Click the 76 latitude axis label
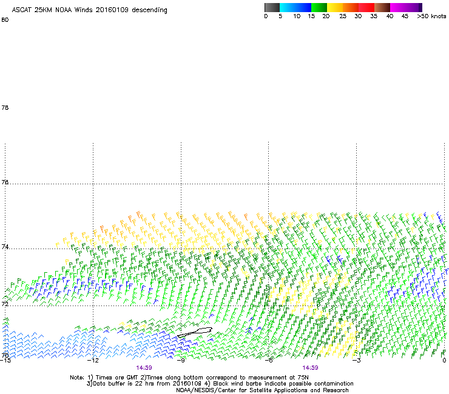The image size is (449, 394). point(5,182)
